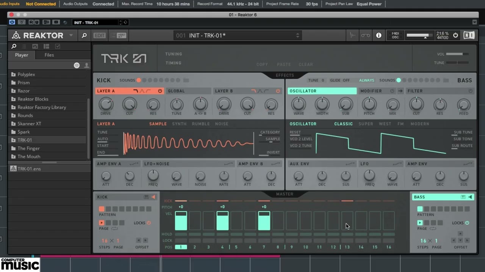Open the MASTER panel tab
The image size is (485, 272).
pos(285,194)
